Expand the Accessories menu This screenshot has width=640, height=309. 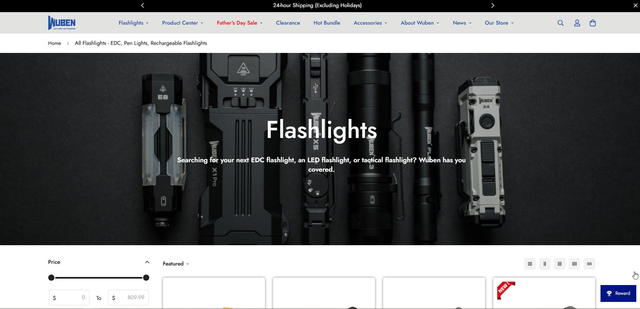coord(370,23)
